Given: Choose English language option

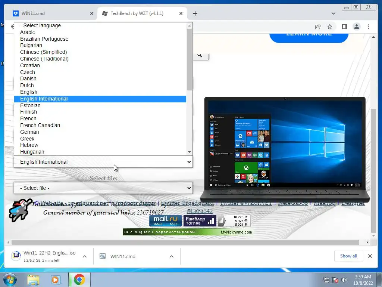Looking at the screenshot, I should 100,92.
